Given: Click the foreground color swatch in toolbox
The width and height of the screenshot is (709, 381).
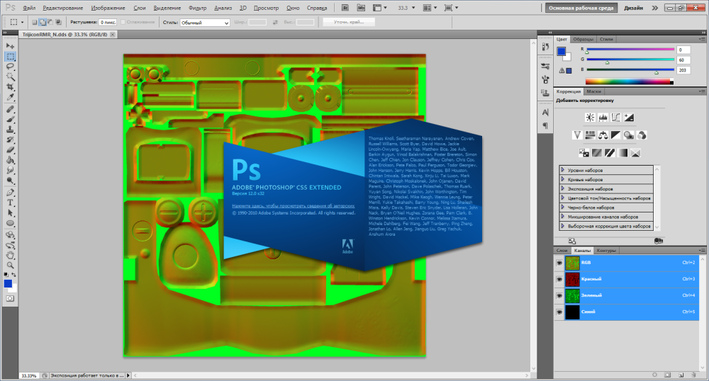Looking at the screenshot, I should coord(8,283).
